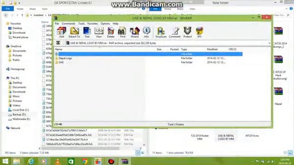The image size is (294, 165).
Task: Start VirusScan on the archive
Action: [161, 33]
